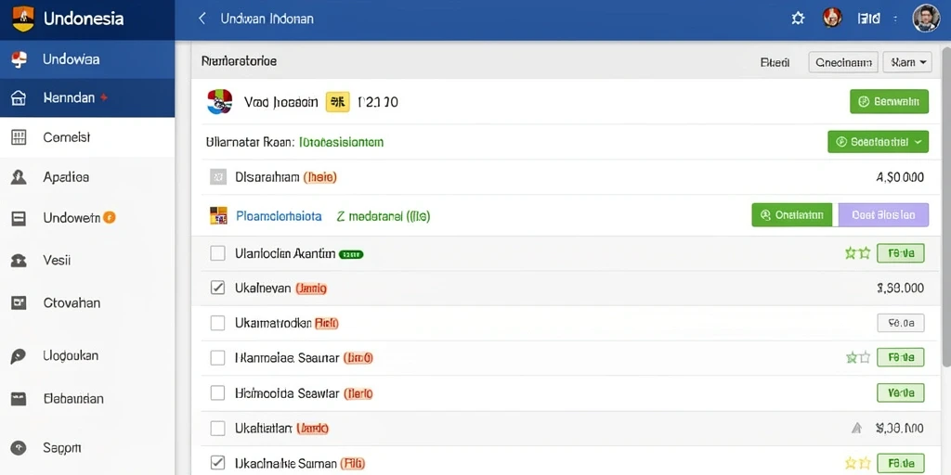The width and height of the screenshot is (951, 475).
Task: Open the Ploamclorhaiota link
Action: [x=279, y=215]
